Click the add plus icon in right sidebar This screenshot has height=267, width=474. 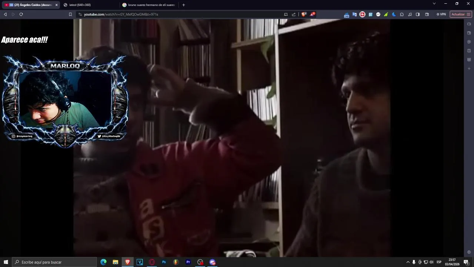point(469,69)
